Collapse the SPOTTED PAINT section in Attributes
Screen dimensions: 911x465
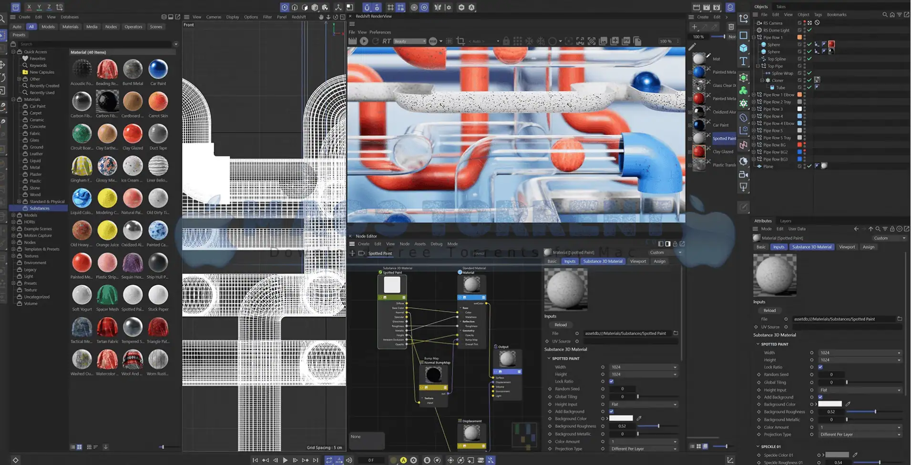coord(758,344)
